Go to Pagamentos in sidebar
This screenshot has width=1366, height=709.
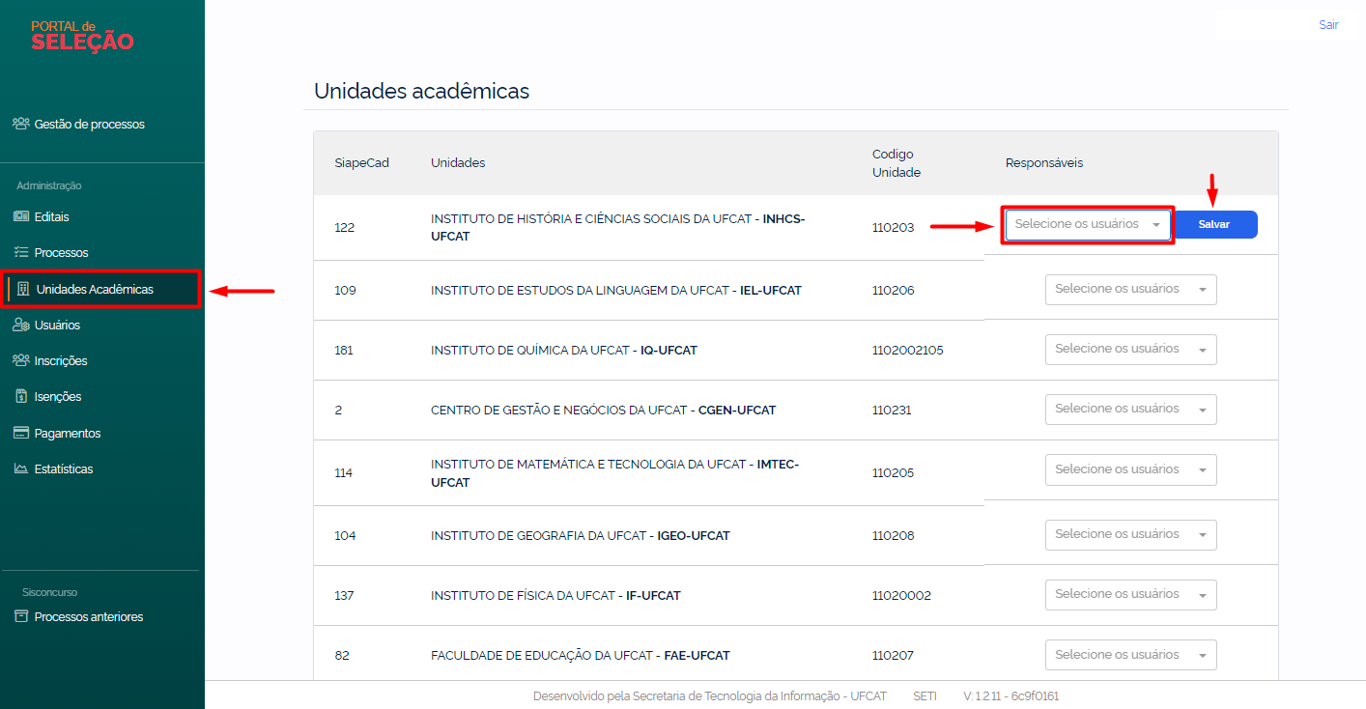point(68,434)
